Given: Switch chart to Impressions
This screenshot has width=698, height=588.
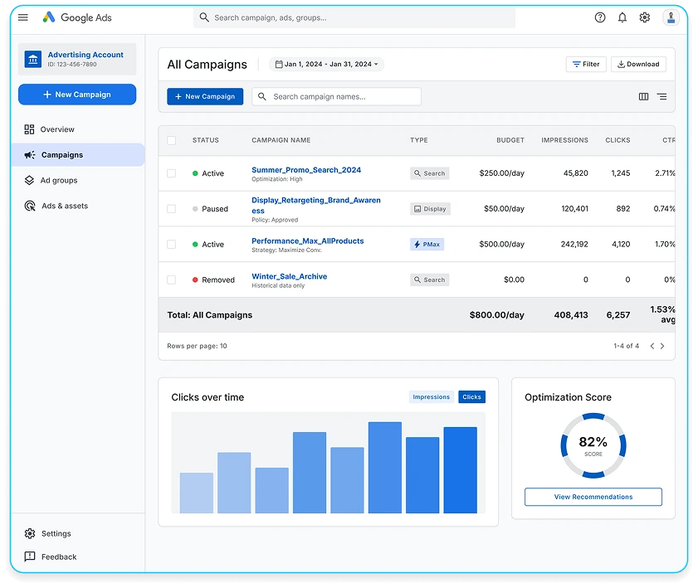Looking at the screenshot, I should (x=431, y=396).
